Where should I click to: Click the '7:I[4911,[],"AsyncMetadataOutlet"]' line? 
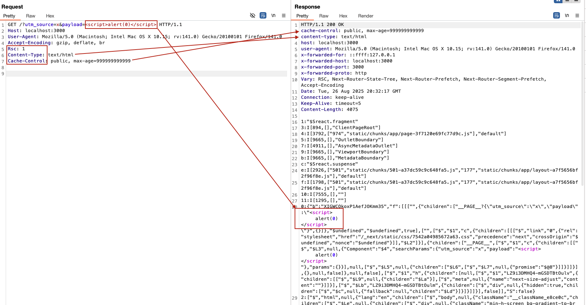click(350, 146)
